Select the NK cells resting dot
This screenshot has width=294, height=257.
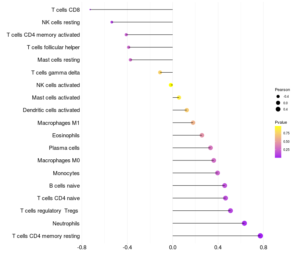pos(112,22)
